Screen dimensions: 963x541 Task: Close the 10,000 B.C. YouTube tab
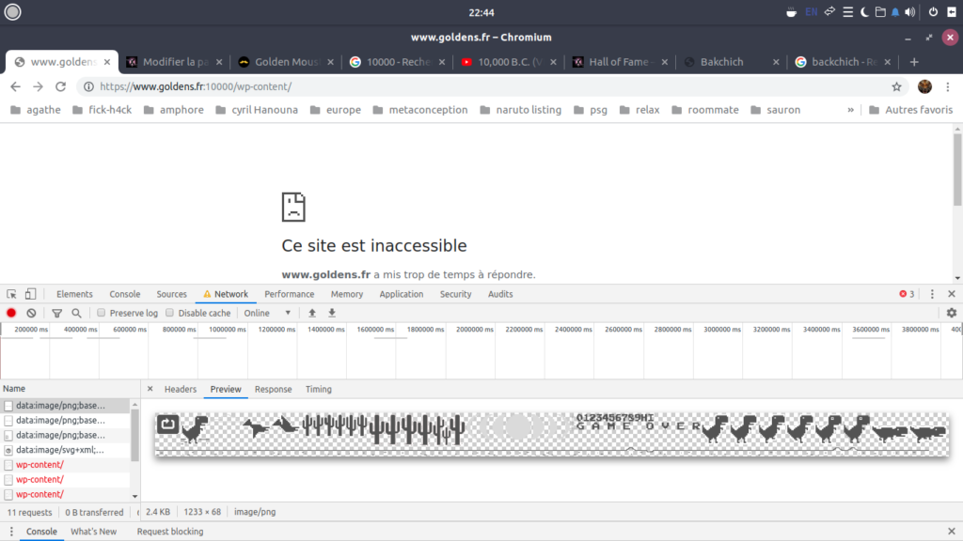point(553,62)
